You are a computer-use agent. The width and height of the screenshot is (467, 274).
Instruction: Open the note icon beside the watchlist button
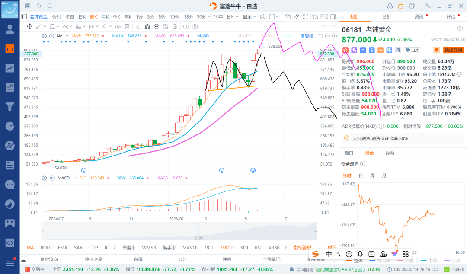click(x=398, y=50)
